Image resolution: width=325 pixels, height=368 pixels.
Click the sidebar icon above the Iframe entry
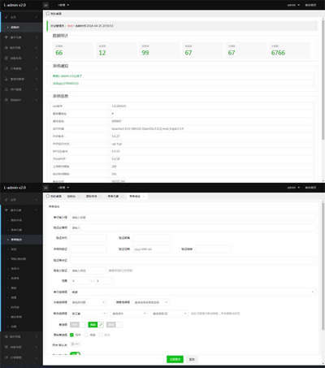pos(6,89)
